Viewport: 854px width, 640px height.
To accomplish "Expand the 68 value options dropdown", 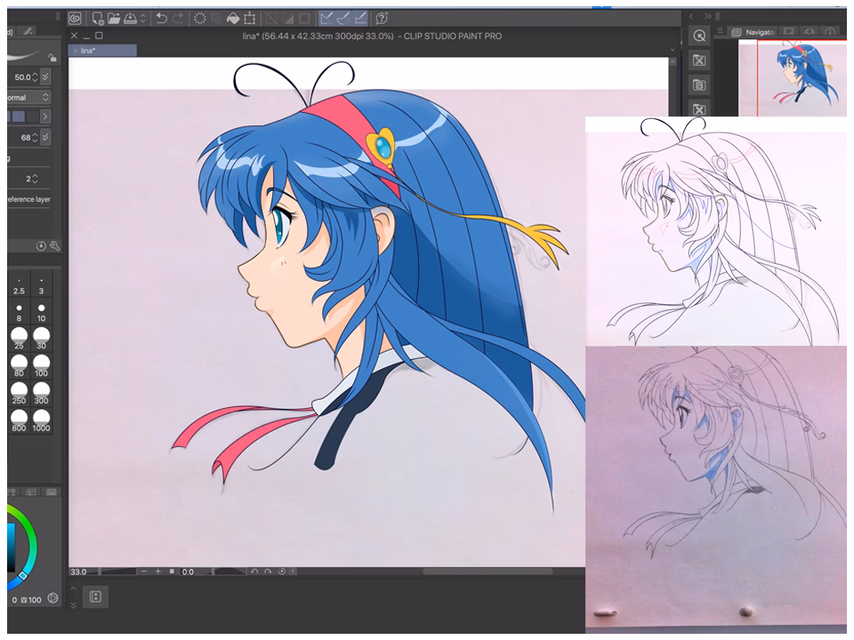I will [45, 137].
